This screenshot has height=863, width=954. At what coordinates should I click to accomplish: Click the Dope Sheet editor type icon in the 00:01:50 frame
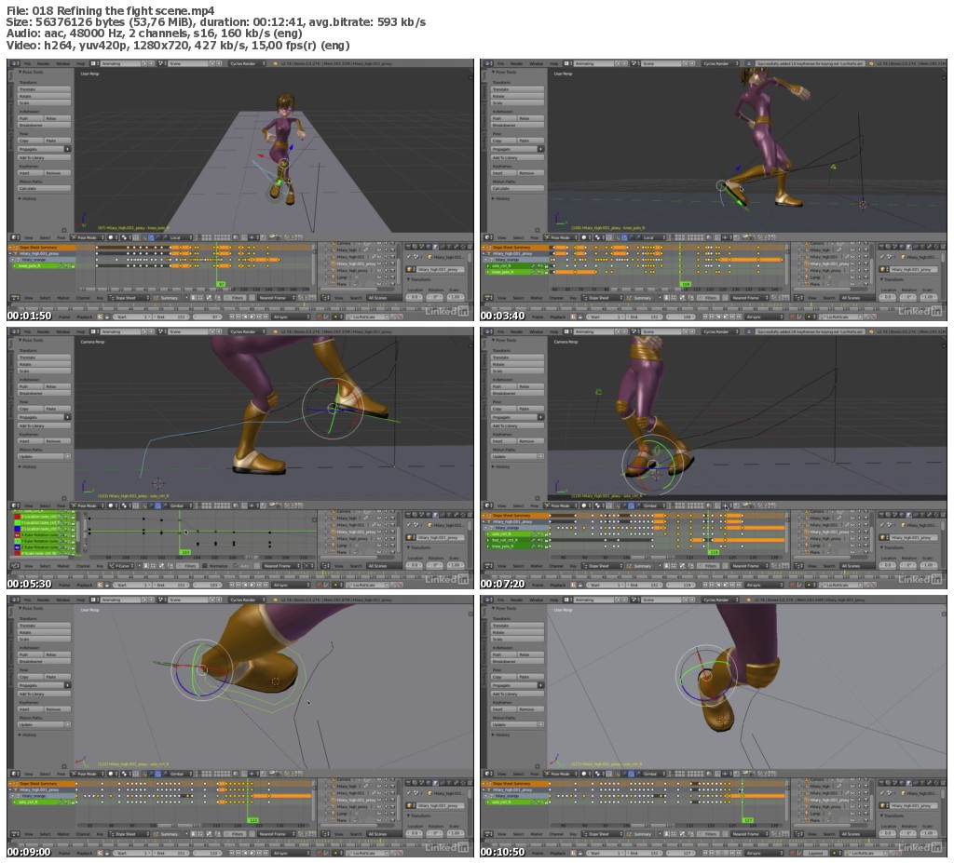14,298
